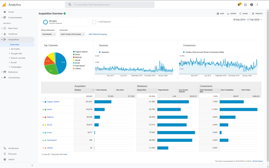This screenshot has height=168, width=269.
Task: Open the apps grid icon
Action: (x=245, y=5)
